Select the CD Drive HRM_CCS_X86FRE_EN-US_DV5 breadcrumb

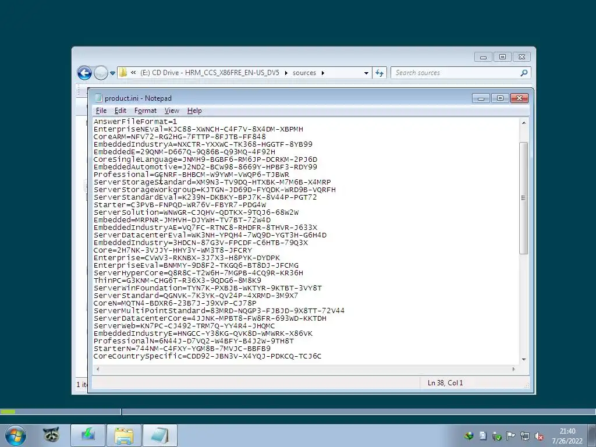tap(210, 73)
